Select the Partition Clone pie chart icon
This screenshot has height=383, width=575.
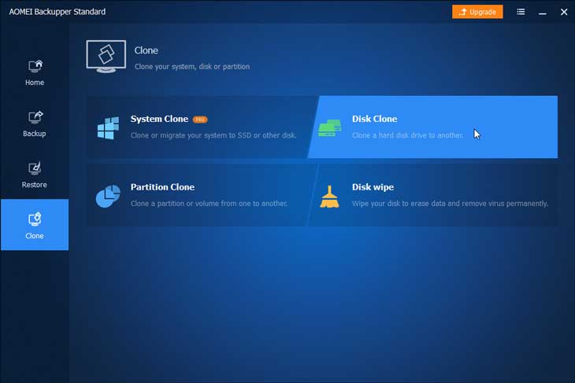(x=108, y=196)
